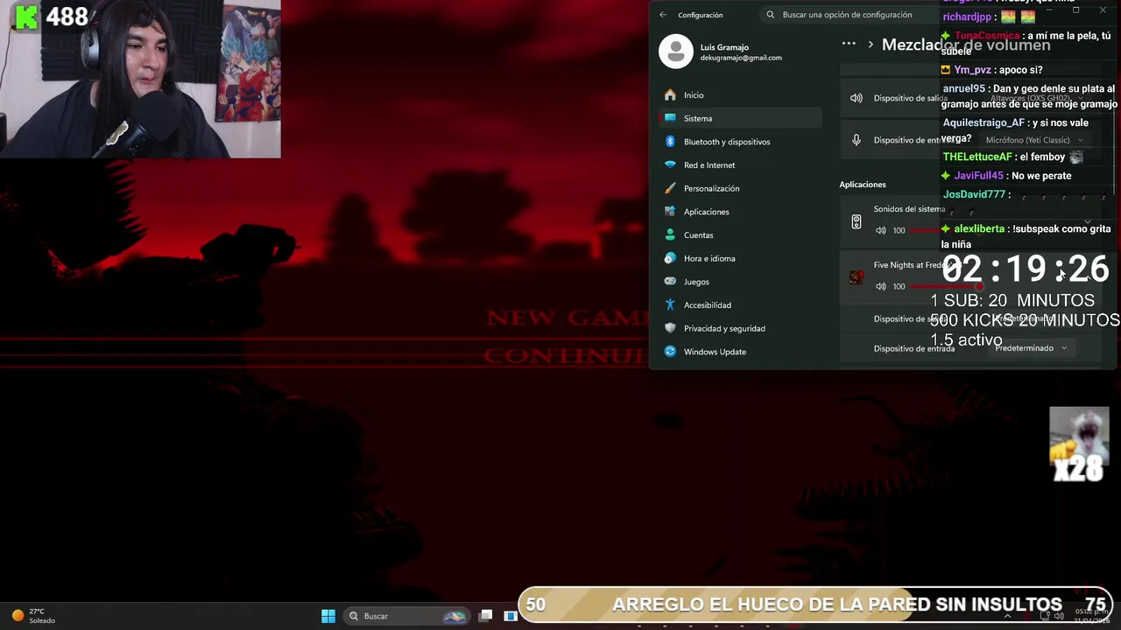Mute Five Nights at Freddy's volume icon
Screen dimensions: 1121x630
[880, 286]
